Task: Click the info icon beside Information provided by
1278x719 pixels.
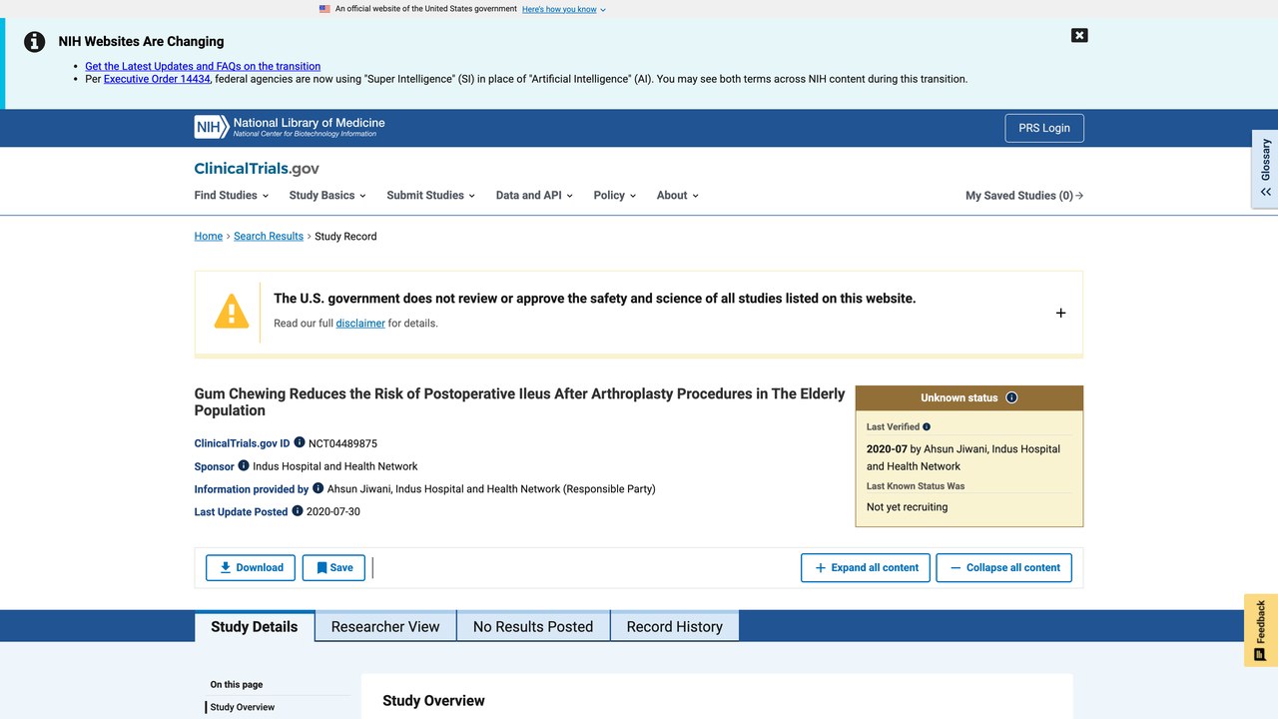Action: 319,488
